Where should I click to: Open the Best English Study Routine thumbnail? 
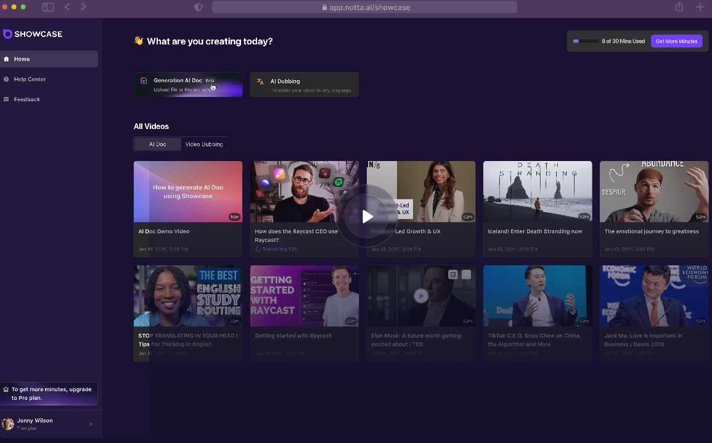click(x=188, y=296)
